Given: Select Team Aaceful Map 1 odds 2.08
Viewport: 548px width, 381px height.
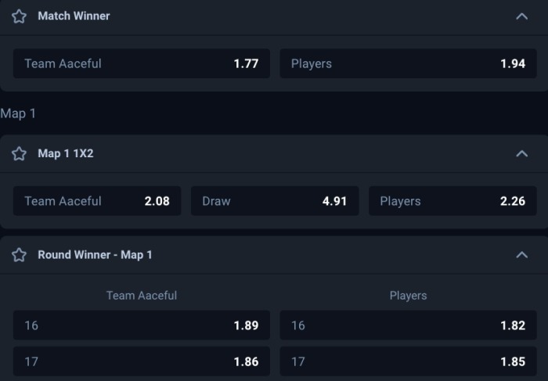Looking at the screenshot, I should click(97, 201).
